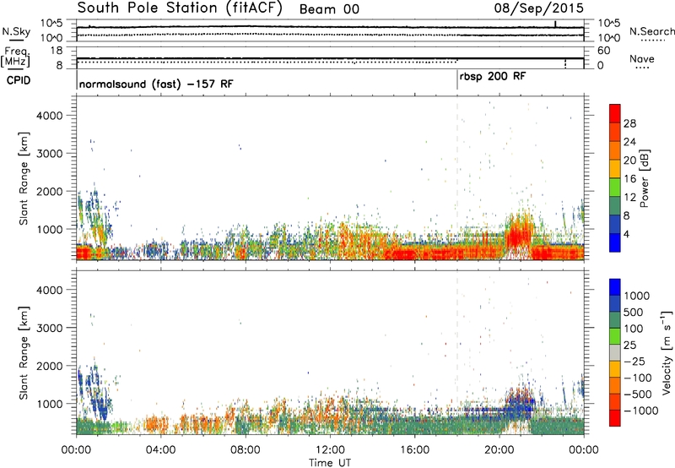The height and width of the screenshot is (468, 675).
Task: Click the bright blue bottom Power swatch
Action: 615,242
